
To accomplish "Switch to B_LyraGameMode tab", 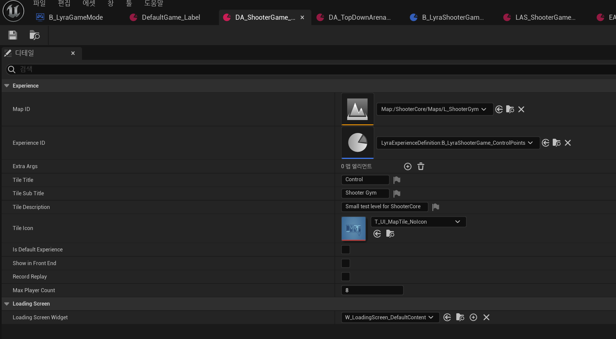I will [x=75, y=17].
